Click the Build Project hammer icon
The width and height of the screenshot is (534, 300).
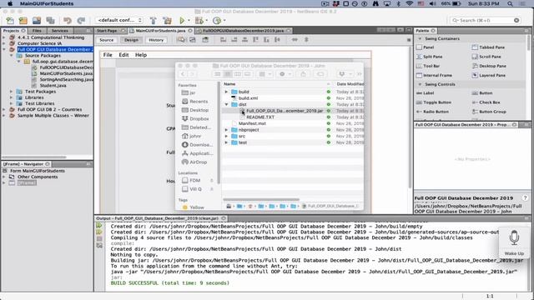tap(154, 21)
